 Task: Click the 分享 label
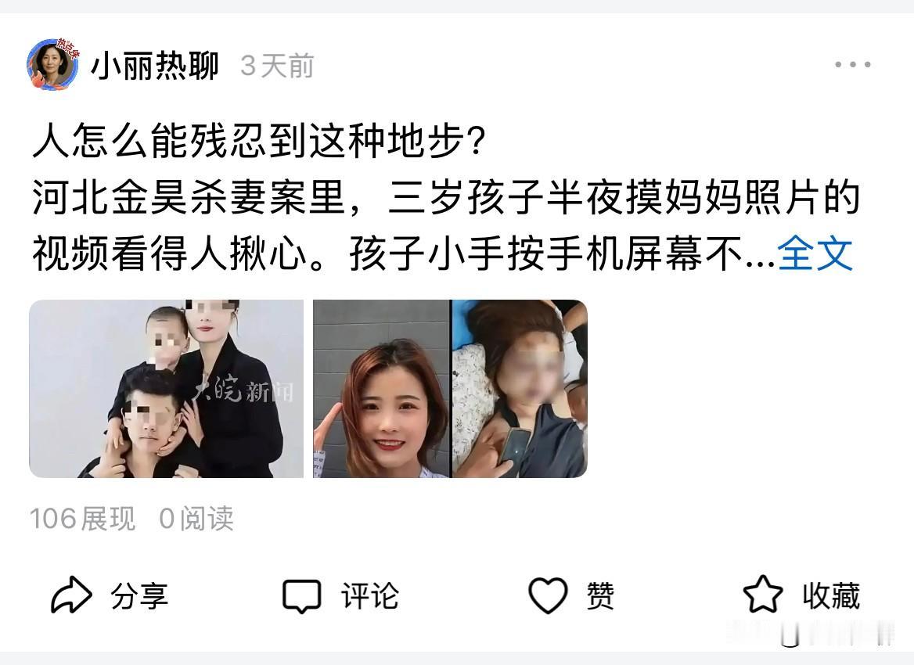point(139,596)
